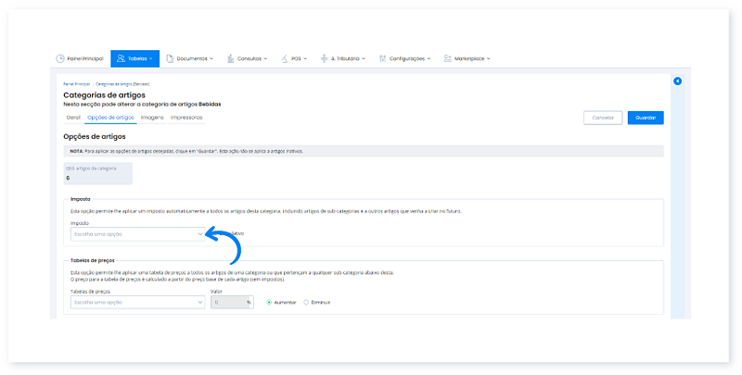The image size is (742, 375).
Task: Click the Marketplace icon
Action: pyautogui.click(x=448, y=58)
